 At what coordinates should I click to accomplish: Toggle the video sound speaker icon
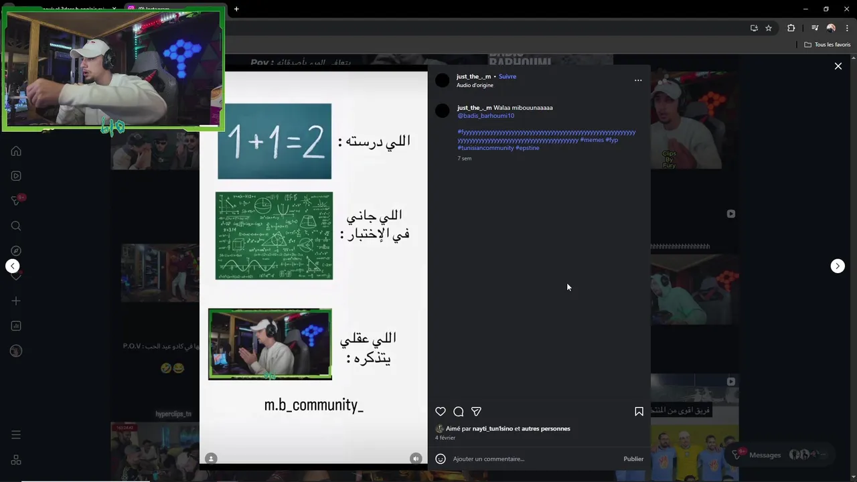[416, 459]
